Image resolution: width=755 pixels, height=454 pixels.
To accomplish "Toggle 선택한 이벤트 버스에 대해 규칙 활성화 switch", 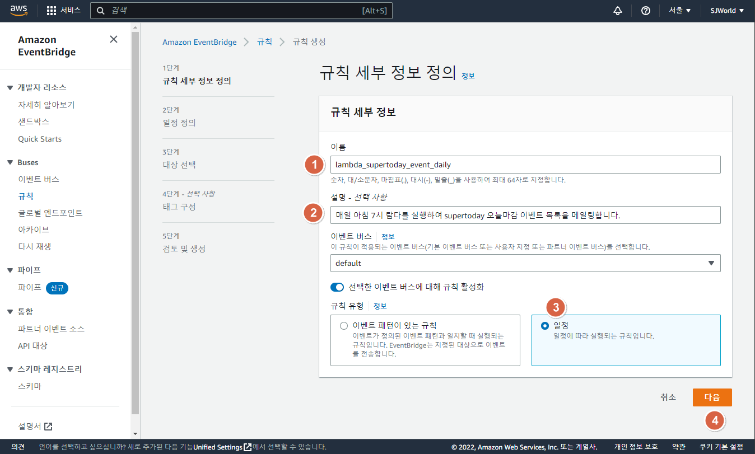I will pyautogui.click(x=337, y=287).
